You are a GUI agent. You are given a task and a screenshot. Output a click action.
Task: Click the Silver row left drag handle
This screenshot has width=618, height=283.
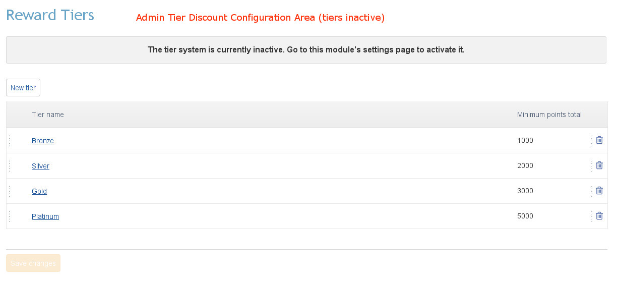[x=10, y=166]
